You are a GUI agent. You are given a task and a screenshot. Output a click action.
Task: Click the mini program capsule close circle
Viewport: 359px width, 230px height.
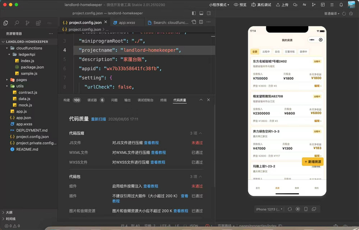(x=320, y=40)
